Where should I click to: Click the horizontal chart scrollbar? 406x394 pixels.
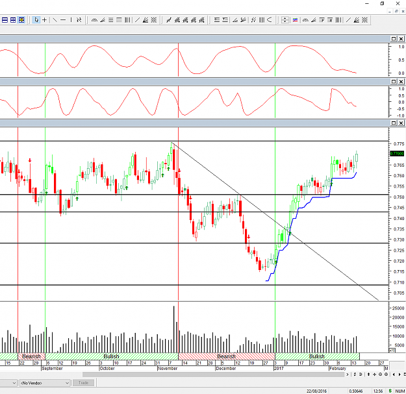click(x=213, y=375)
